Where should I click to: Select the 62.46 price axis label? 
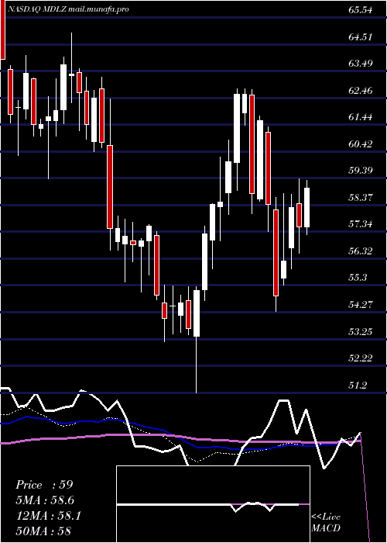pyautogui.click(x=361, y=91)
